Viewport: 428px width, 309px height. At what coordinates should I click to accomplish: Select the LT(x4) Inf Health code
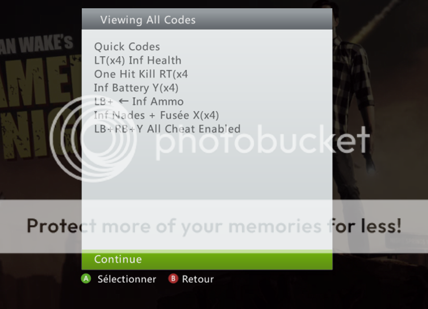point(137,60)
